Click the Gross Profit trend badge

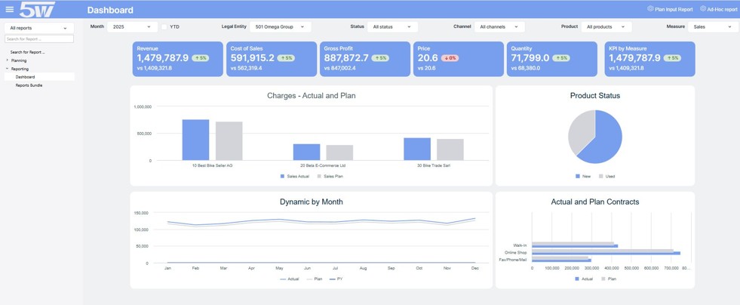(x=380, y=58)
